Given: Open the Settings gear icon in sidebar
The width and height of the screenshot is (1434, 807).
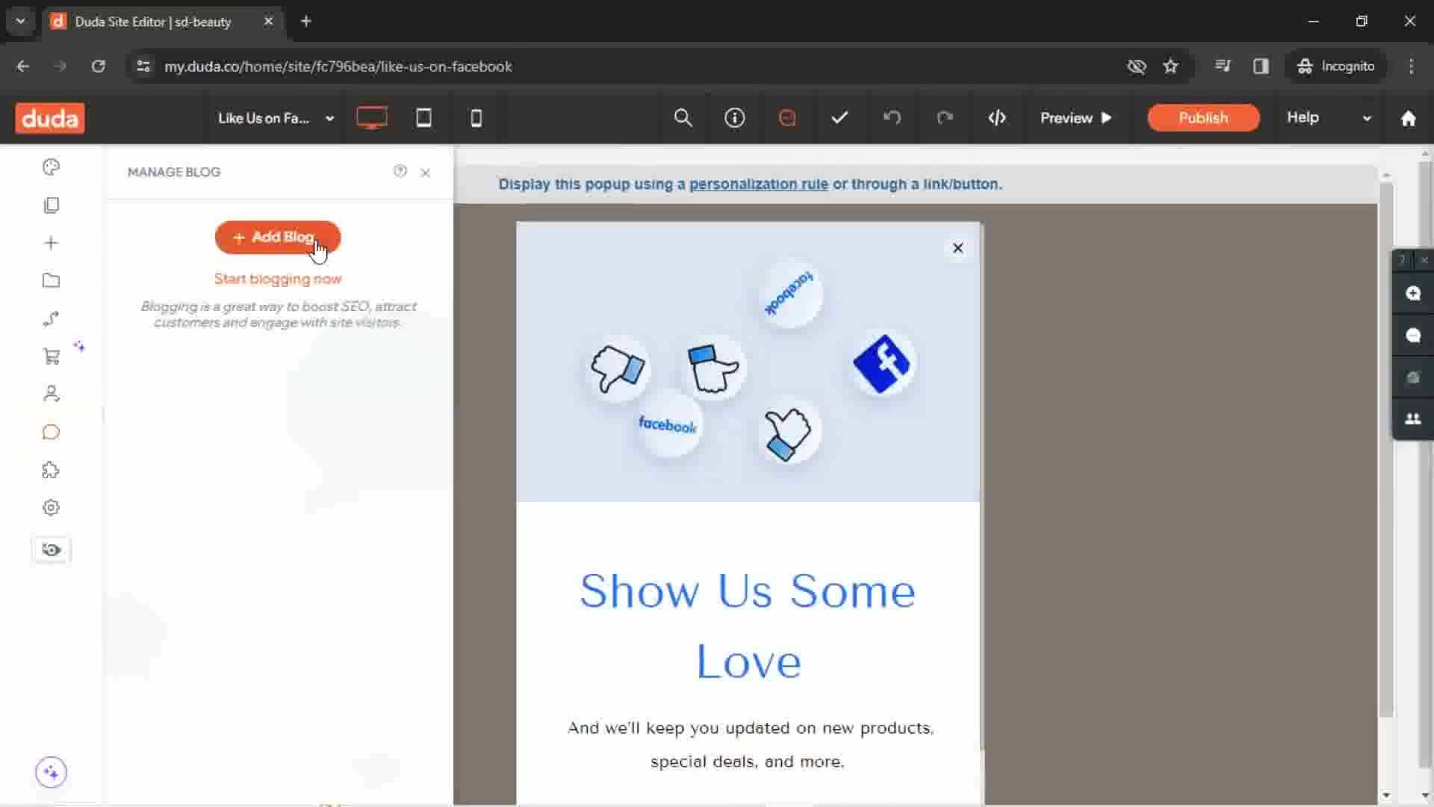Looking at the screenshot, I should [51, 508].
